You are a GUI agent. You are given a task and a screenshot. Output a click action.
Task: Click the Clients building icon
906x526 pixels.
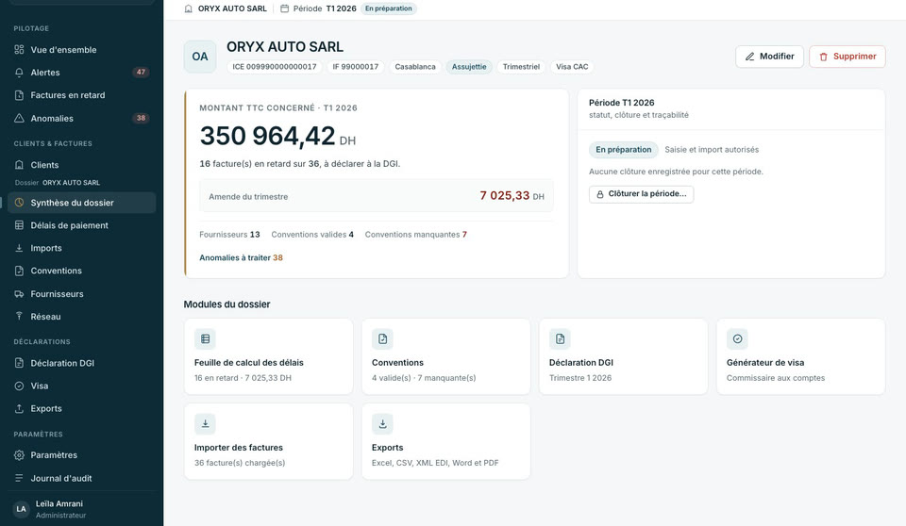click(x=19, y=165)
